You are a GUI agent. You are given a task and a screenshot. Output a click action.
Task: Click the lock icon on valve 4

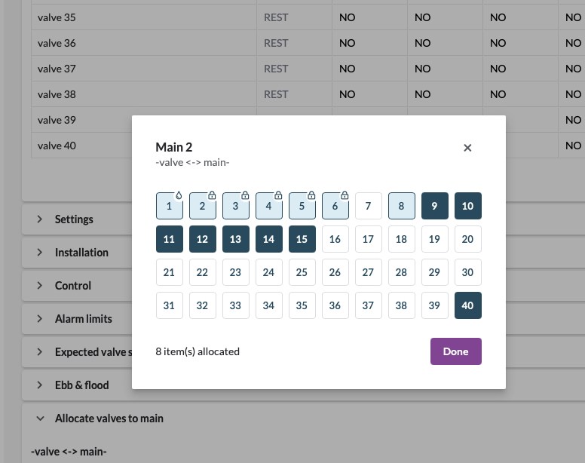pyautogui.click(x=278, y=195)
